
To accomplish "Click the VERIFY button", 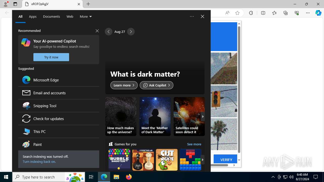I will coord(226,160).
